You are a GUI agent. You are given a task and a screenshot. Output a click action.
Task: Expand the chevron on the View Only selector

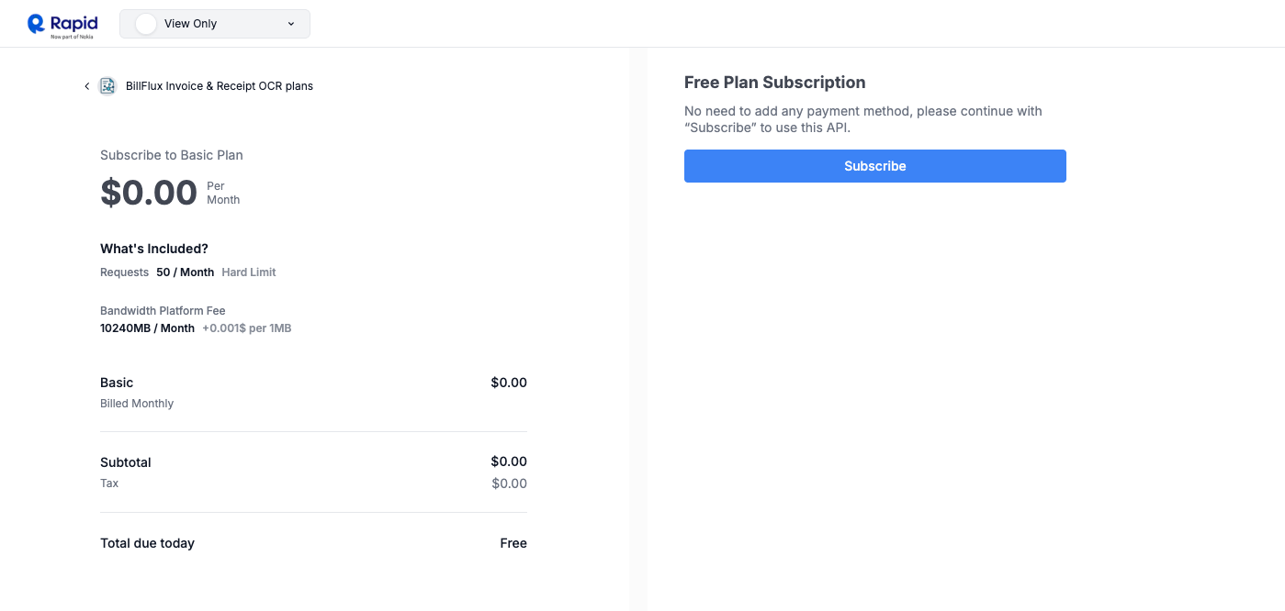pyautogui.click(x=290, y=23)
